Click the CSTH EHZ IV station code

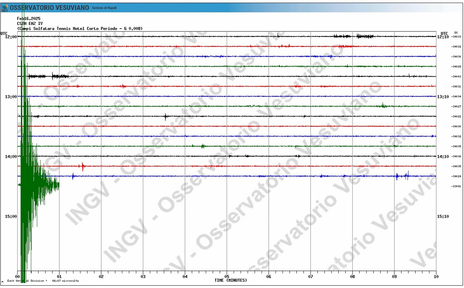click(x=30, y=23)
